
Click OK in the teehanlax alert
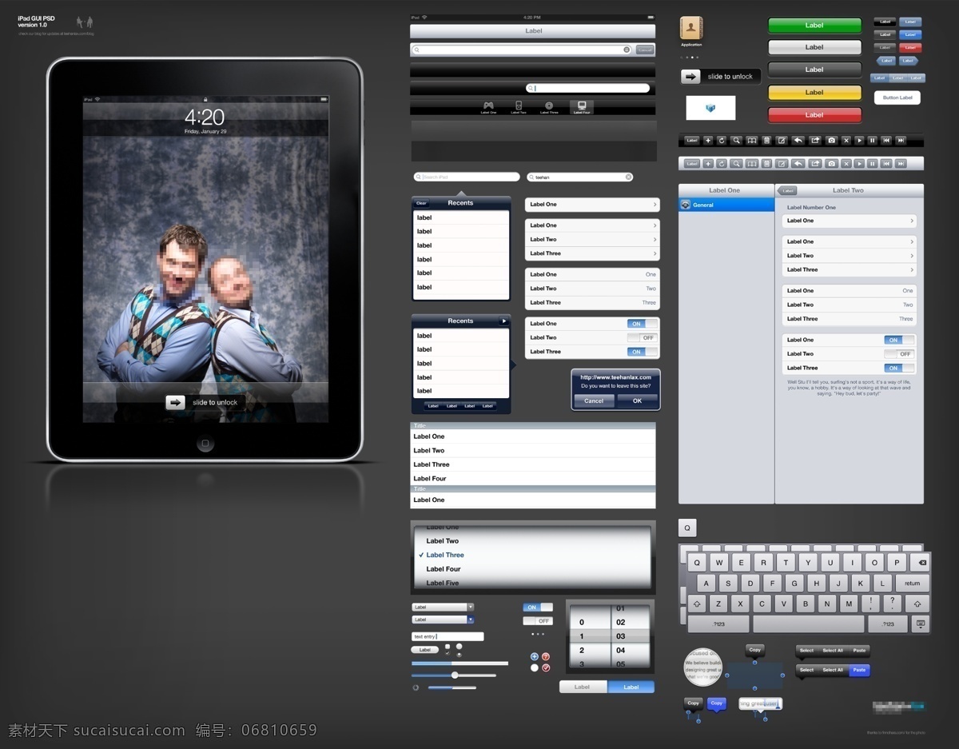[x=637, y=400]
